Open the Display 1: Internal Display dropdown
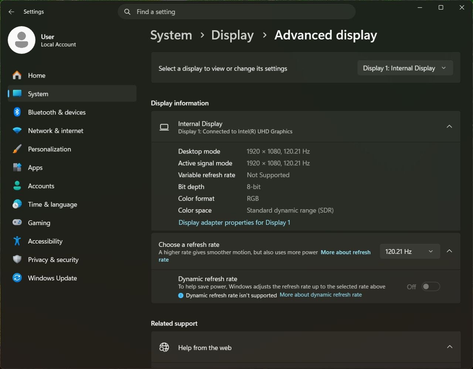 405,68
